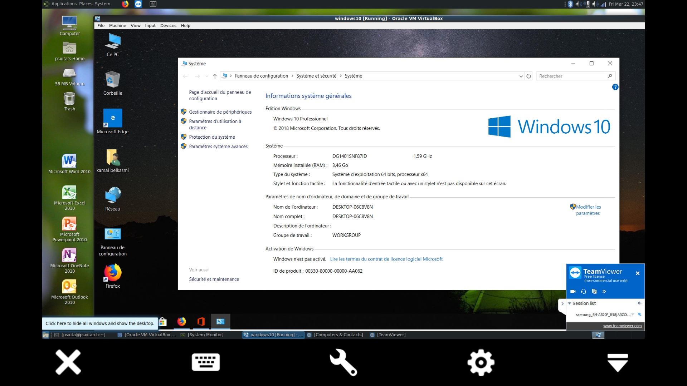Open the file box in TeamViewer panel
Screen dimensions: 687x386
[x=594, y=291]
